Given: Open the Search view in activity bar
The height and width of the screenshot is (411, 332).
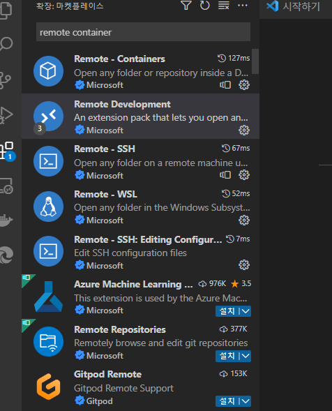Looking at the screenshot, I should [x=6, y=44].
